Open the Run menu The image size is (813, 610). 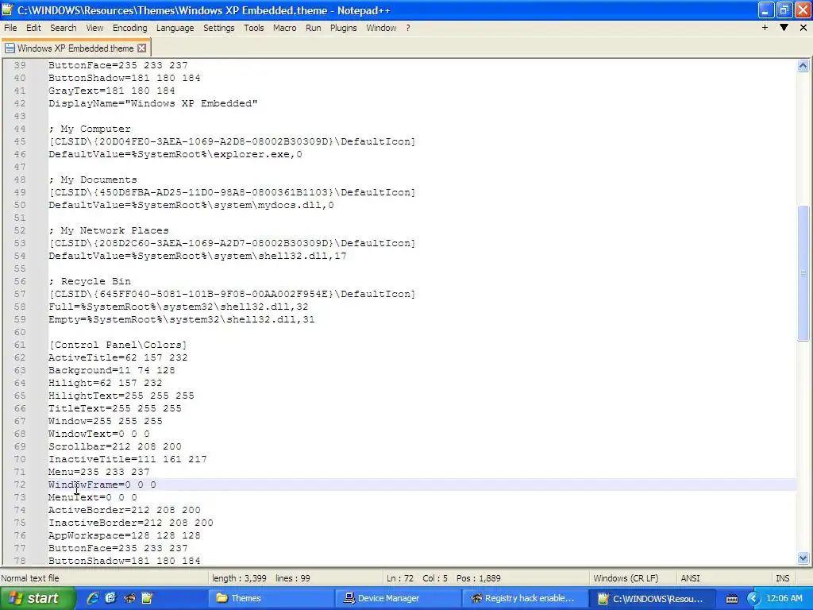tap(313, 28)
